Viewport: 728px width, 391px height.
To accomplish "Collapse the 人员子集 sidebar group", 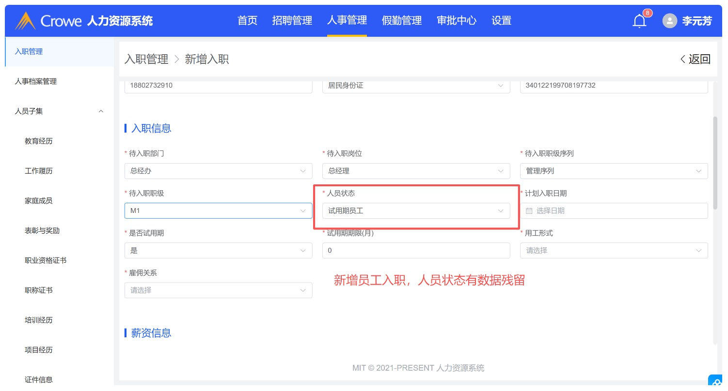I will point(101,111).
